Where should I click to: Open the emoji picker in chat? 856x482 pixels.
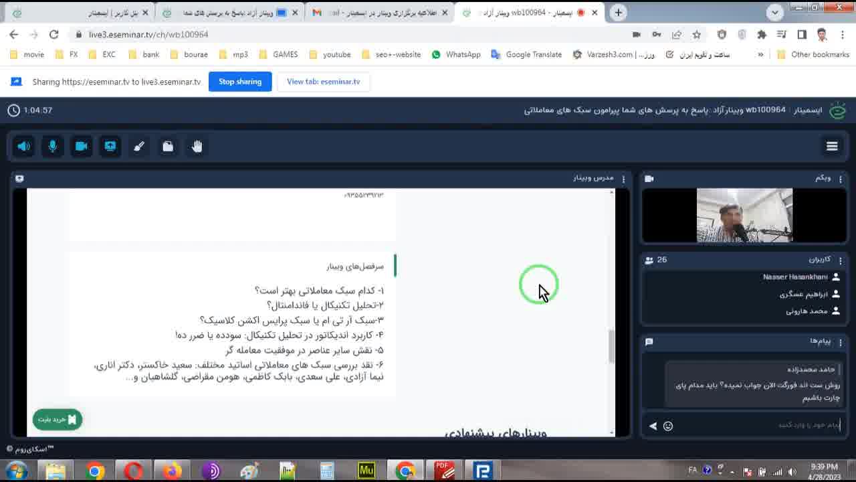(668, 426)
